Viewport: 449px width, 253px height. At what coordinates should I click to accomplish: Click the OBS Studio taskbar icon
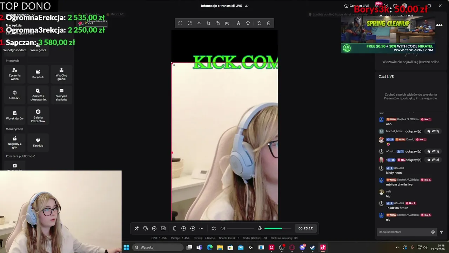click(282, 247)
